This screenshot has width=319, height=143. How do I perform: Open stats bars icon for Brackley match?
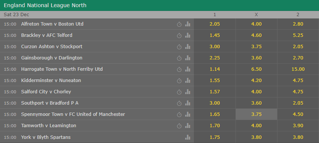point(187,35)
